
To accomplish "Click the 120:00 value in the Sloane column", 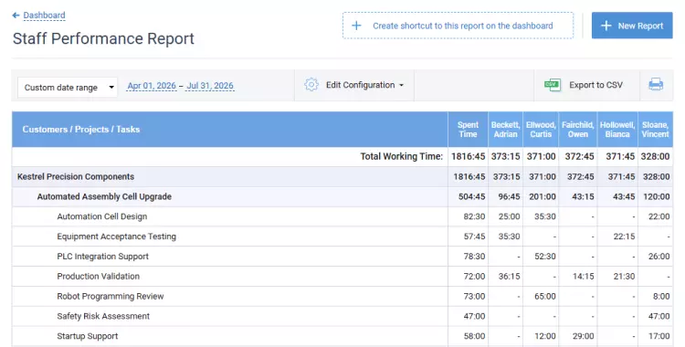I will pyautogui.click(x=656, y=196).
